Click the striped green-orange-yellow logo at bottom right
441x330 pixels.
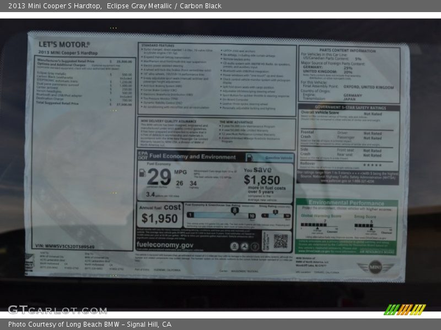[x=405, y=310]
